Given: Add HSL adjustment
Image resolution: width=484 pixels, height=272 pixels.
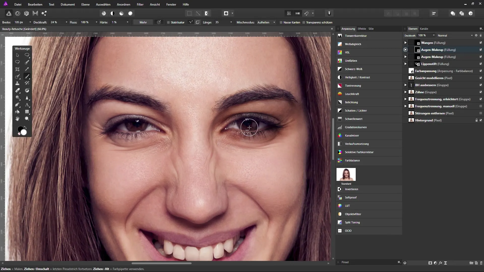Looking at the screenshot, I should coord(369,52).
